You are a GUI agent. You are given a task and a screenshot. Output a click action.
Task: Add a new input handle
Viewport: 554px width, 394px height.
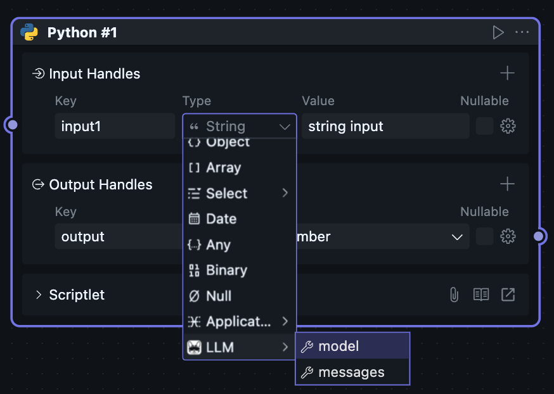click(x=507, y=73)
